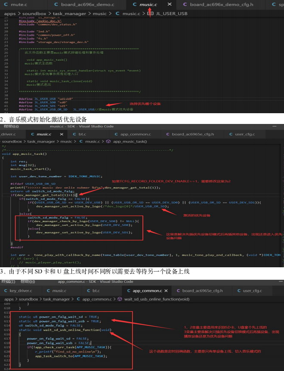Open the music folder breadcrumb above JL_USER_USB

99,14
